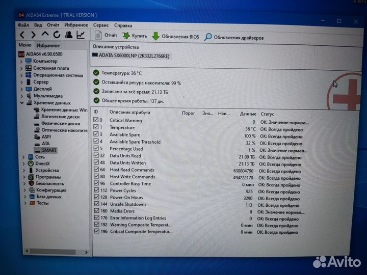Click the Refresh icon in toolbar
The width and height of the screenshot is (367, 275).
[57, 35]
